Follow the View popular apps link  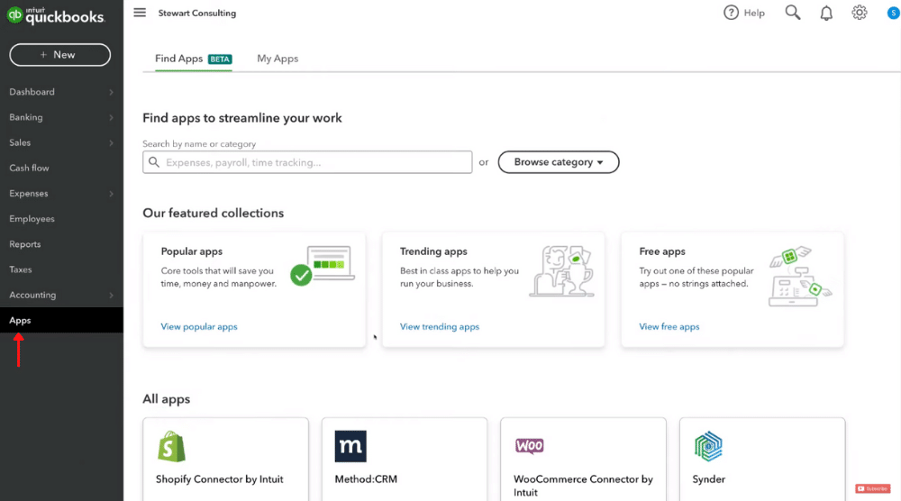[199, 326]
